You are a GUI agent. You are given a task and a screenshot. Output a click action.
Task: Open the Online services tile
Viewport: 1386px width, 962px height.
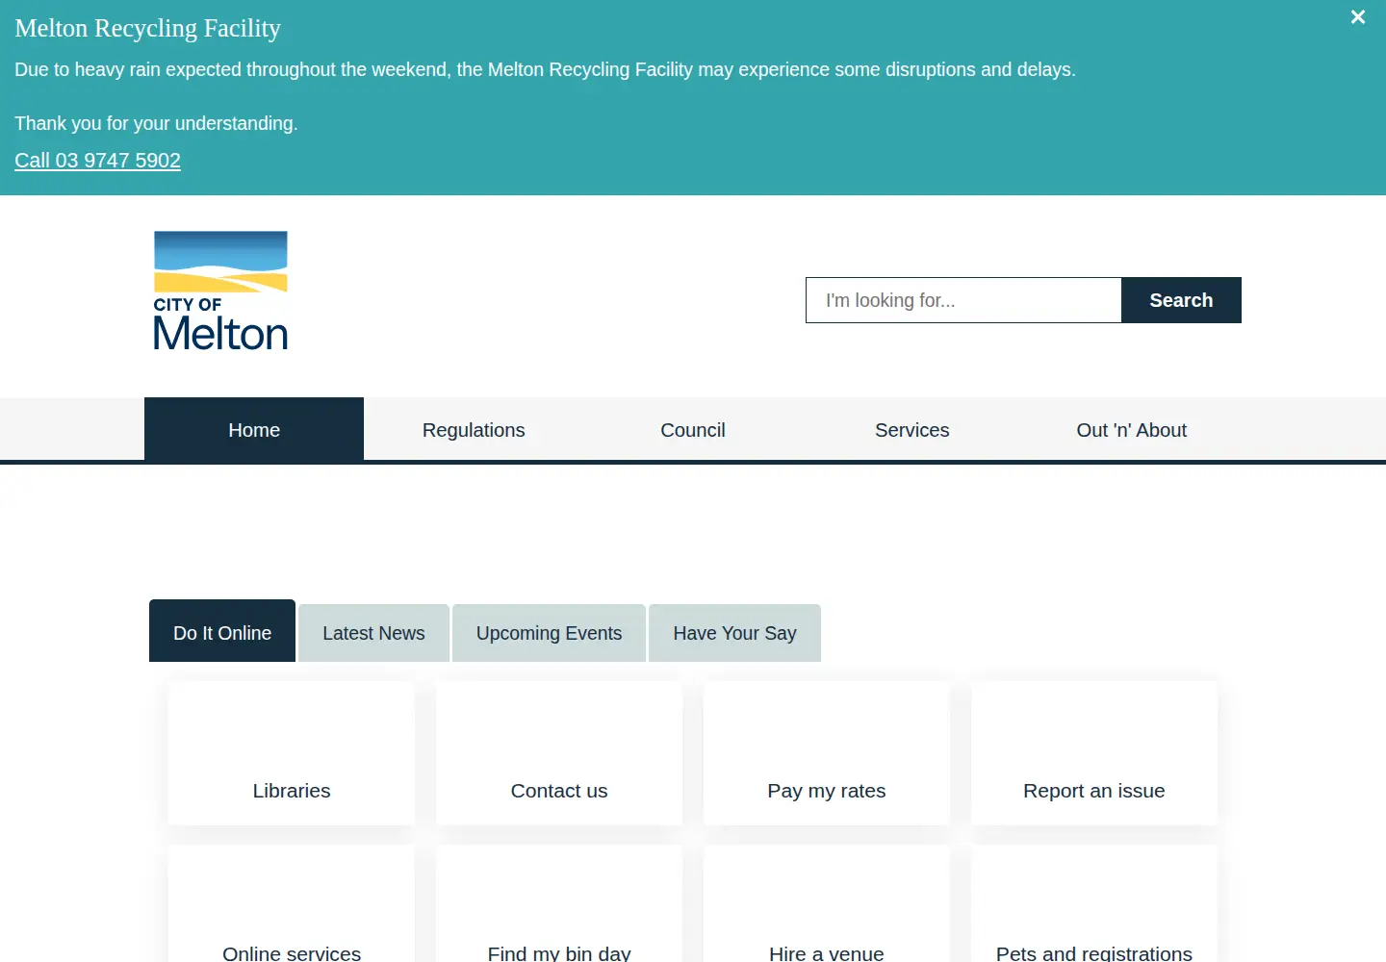point(292,904)
